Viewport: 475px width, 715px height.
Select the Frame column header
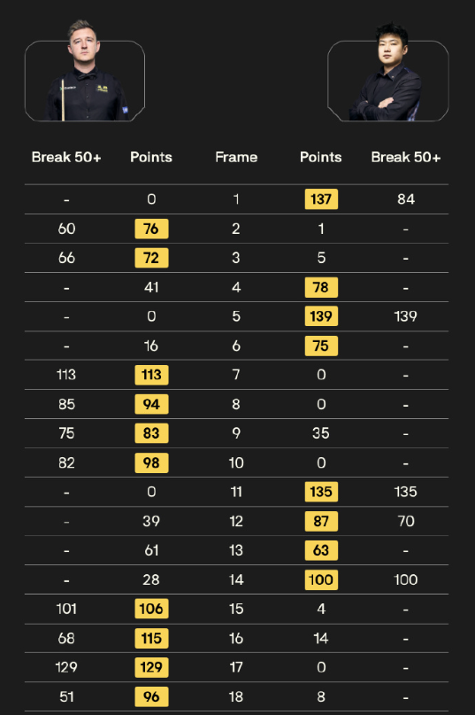(x=236, y=158)
